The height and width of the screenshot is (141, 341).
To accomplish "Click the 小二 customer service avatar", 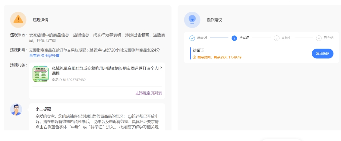I will (x=16, y=109).
